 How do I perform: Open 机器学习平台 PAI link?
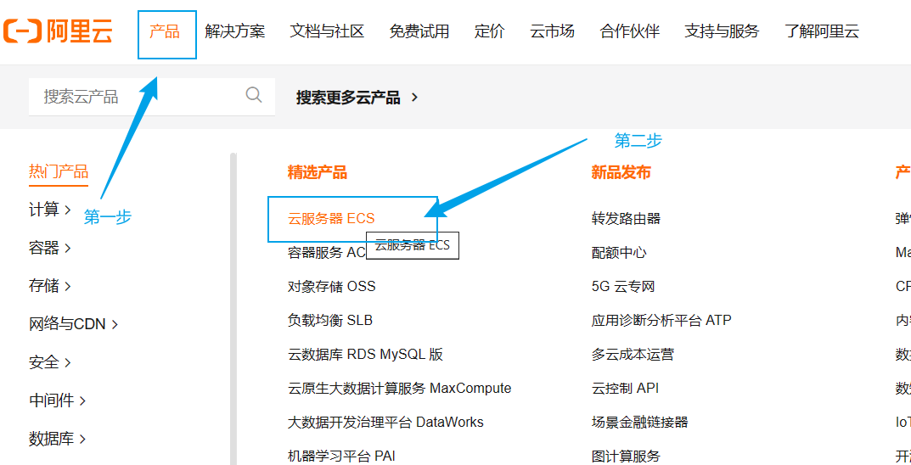click(341, 457)
